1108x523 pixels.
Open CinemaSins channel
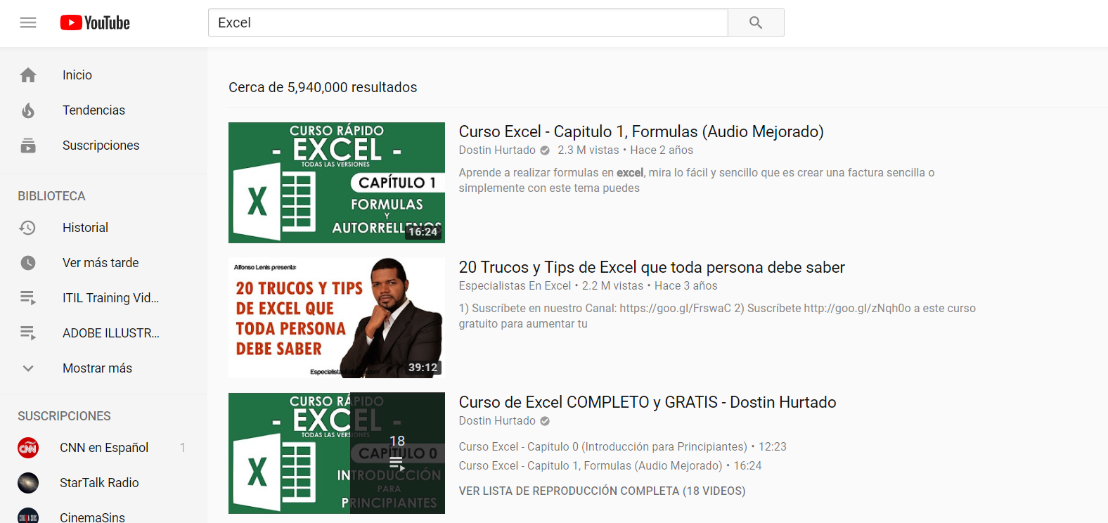[92, 517]
